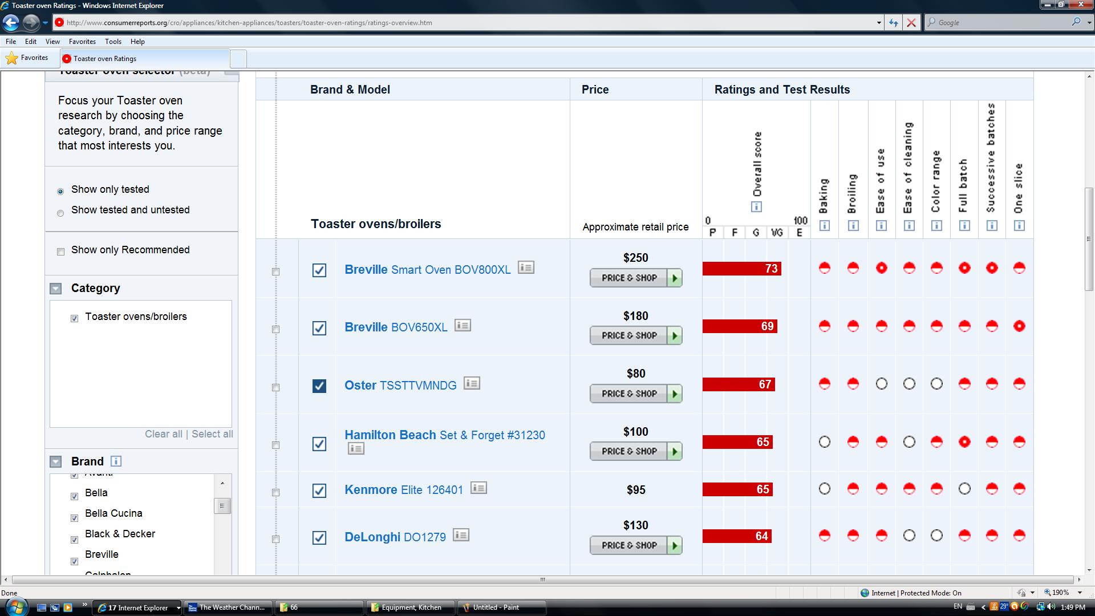The image size is (1095, 616).
Task: Click the Refresh page icon
Action: point(894,23)
